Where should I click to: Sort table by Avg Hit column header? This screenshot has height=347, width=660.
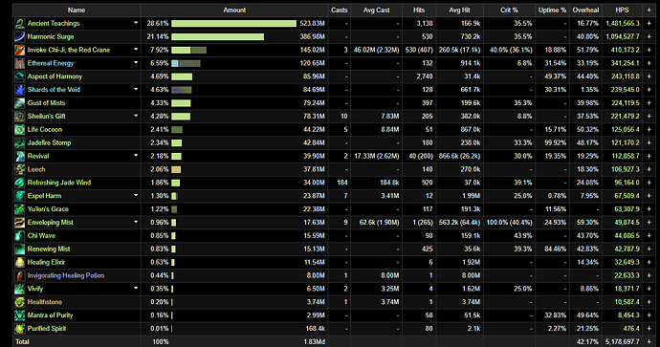[x=460, y=11]
